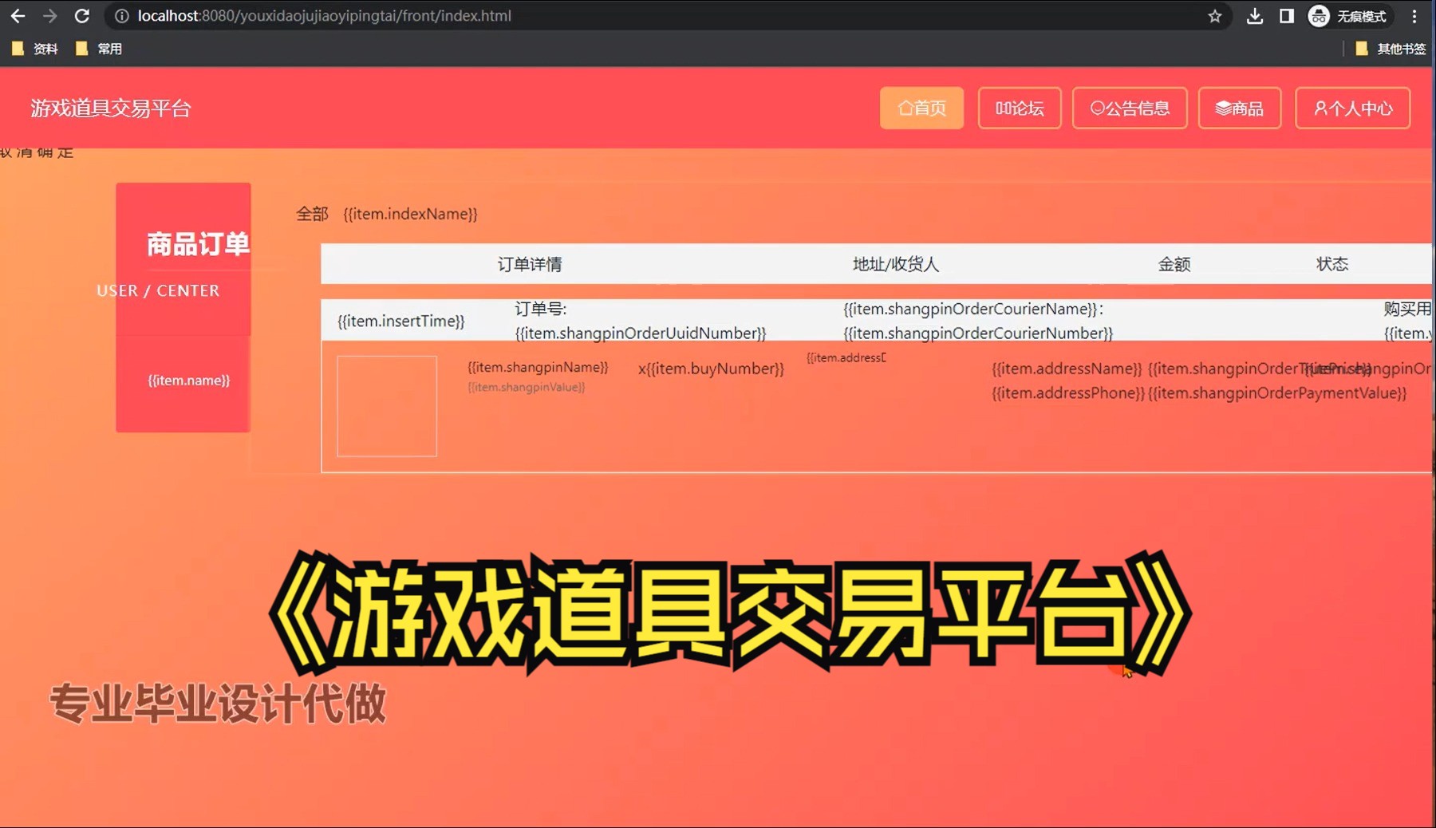1436x828 pixels.
Task: Click the {{item.addressName}} recipient name
Action: [1067, 369]
